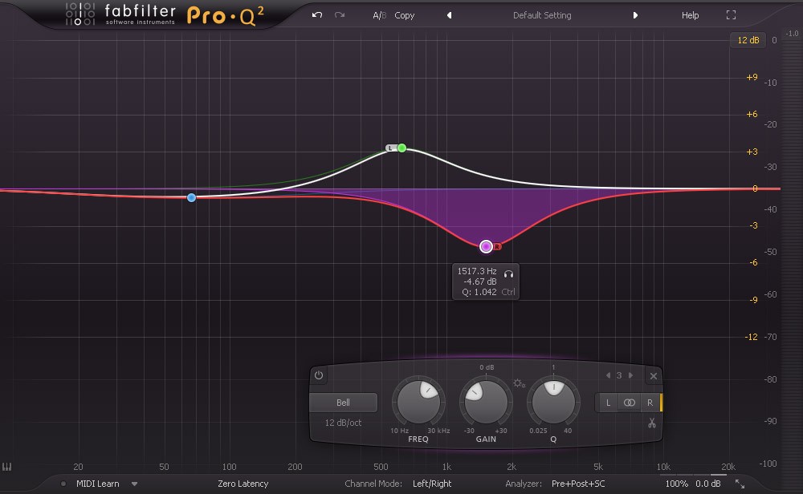Viewport: 803px width, 494px height.
Task: Open Pre+Post+SC analyzer settings
Action: coord(578,484)
